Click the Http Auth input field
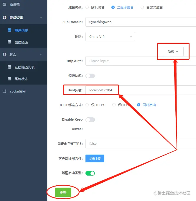The width and height of the screenshot is (196, 201). click(x=141, y=61)
